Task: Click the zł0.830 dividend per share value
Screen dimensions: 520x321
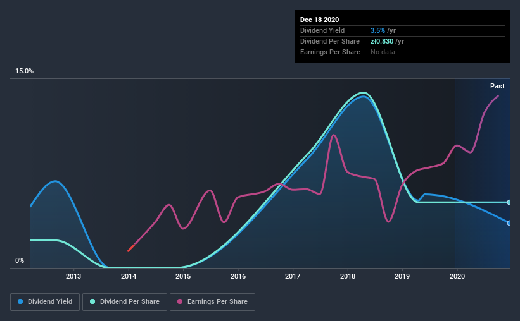Action: click(x=382, y=41)
